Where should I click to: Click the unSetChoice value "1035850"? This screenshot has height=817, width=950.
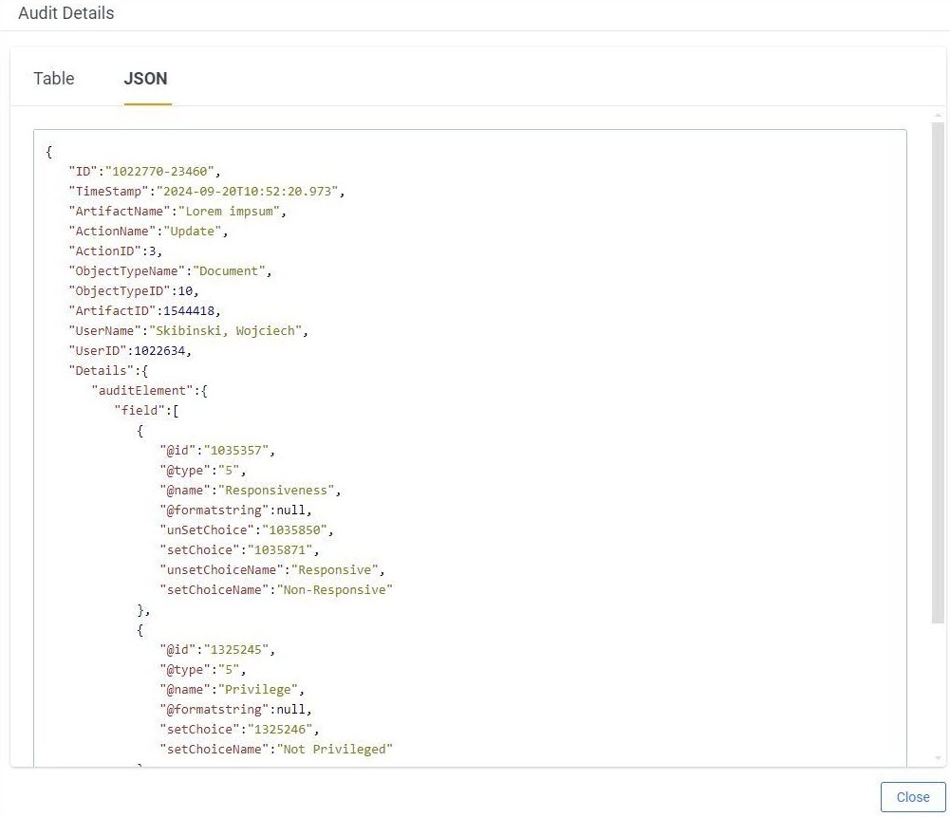(x=294, y=530)
